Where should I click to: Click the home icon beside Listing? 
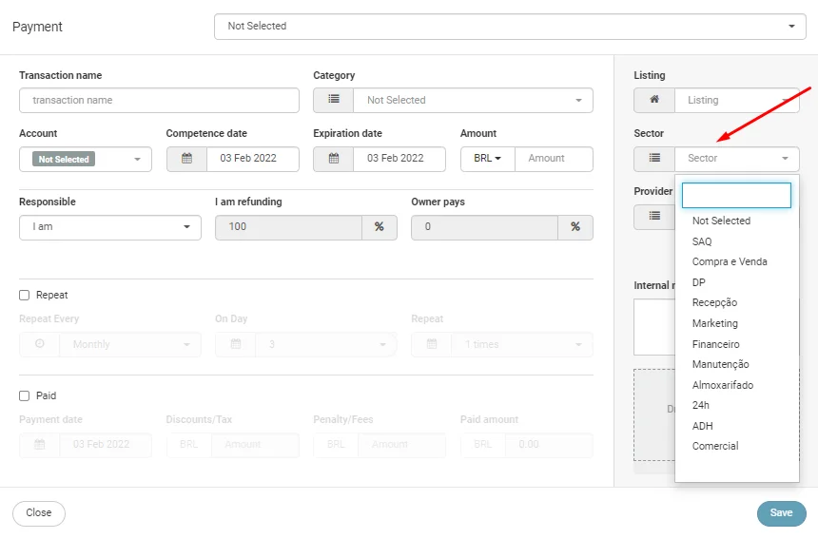click(654, 100)
